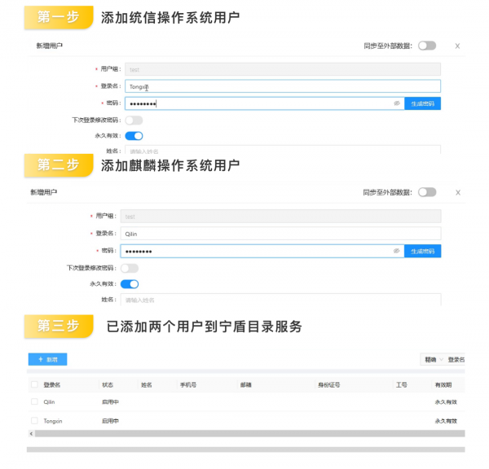Click password field in Qilin form
The width and height of the screenshot is (489, 469).
(262, 251)
